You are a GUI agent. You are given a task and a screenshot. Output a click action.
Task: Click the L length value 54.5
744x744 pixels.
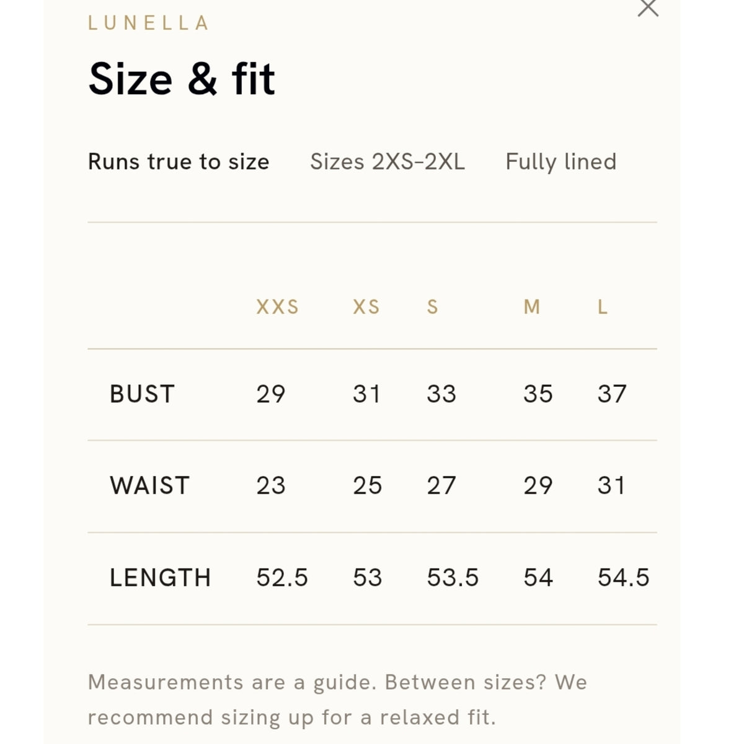(x=623, y=578)
